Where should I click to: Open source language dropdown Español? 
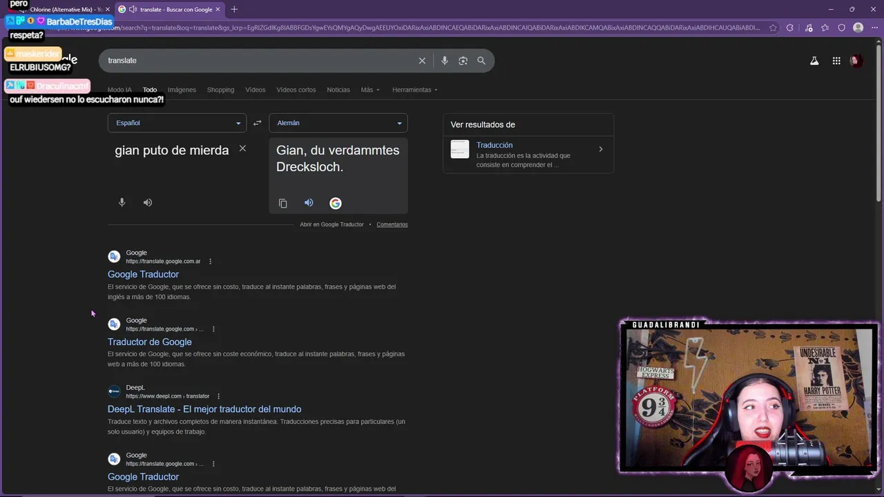[x=177, y=123]
